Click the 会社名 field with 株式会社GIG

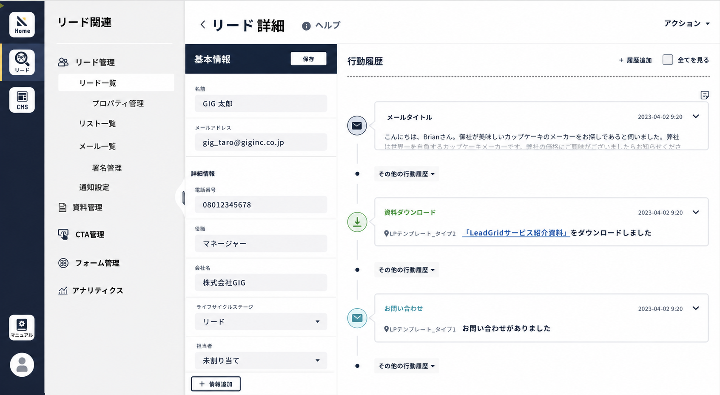point(261,282)
